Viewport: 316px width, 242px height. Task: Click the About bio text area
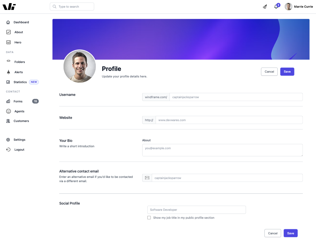[x=223, y=150]
